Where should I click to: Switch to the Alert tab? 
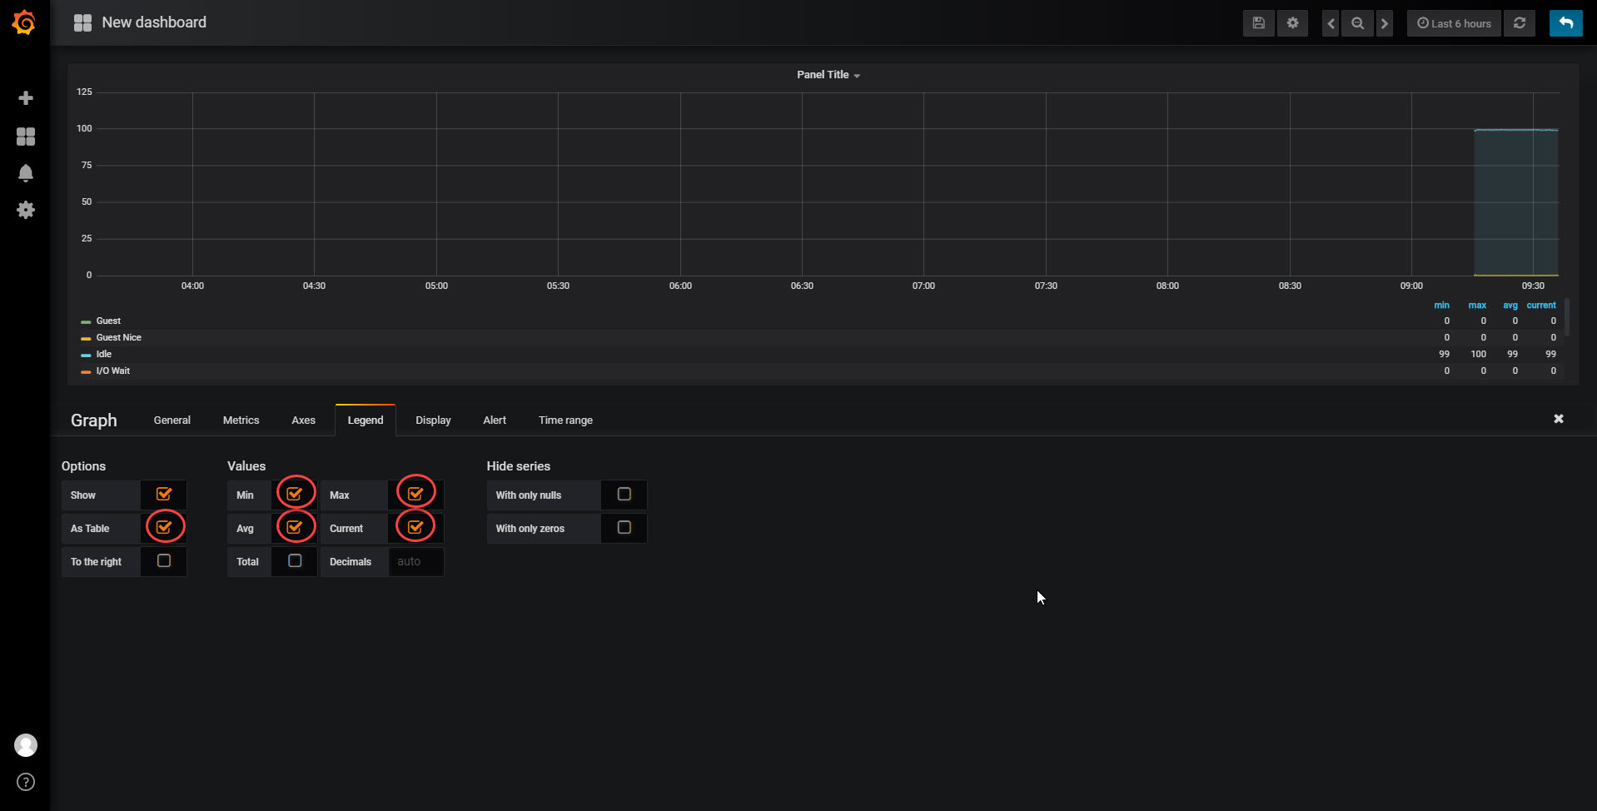coord(495,420)
